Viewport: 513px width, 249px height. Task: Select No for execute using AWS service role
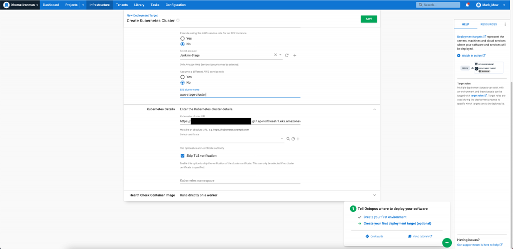[182, 44]
